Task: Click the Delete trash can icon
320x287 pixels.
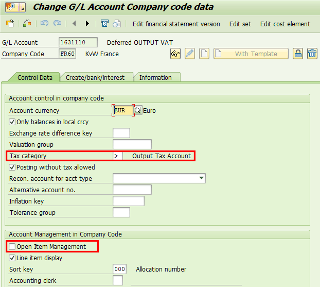Action: (x=312, y=54)
